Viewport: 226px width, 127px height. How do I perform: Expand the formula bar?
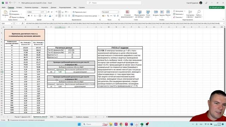point(224,23)
